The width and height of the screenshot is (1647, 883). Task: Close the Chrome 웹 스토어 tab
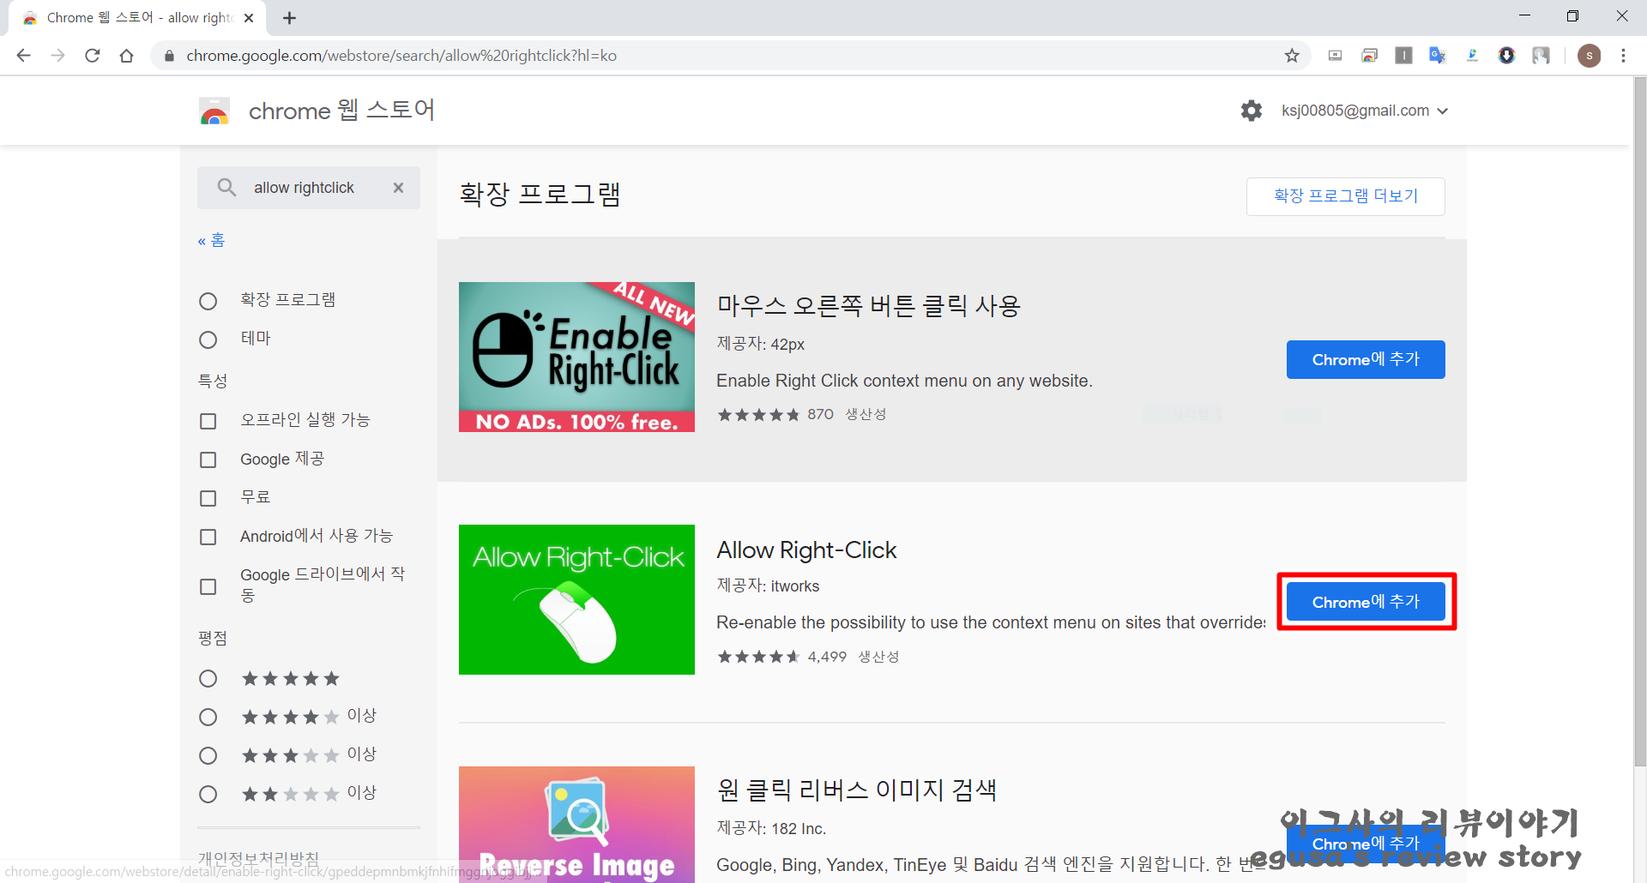249,18
